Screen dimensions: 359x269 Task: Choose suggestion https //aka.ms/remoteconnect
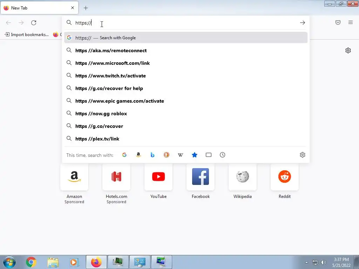pos(186,50)
